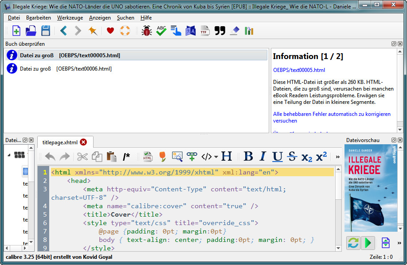This screenshot has height=265, width=407.
Task: Toggle underline formatting in editor toolbar
Action: [278, 156]
